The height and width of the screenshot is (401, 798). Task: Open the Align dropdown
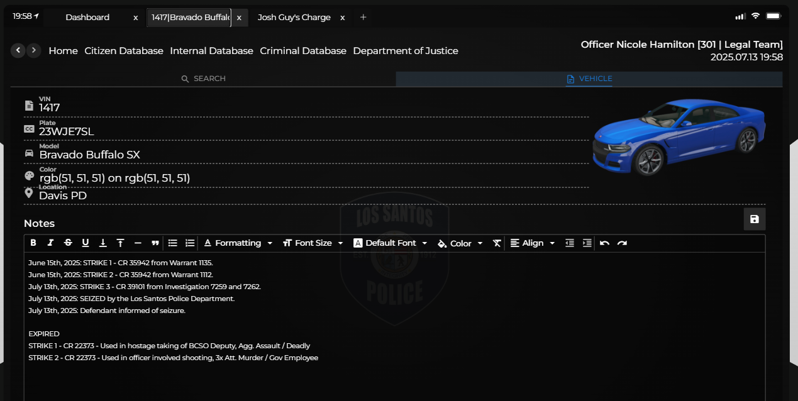[x=533, y=243]
